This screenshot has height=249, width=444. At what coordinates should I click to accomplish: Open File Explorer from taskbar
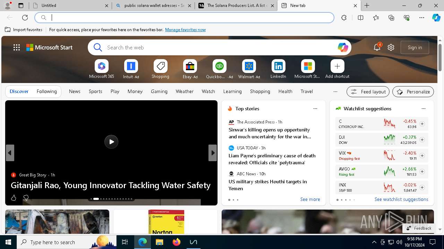point(160,242)
